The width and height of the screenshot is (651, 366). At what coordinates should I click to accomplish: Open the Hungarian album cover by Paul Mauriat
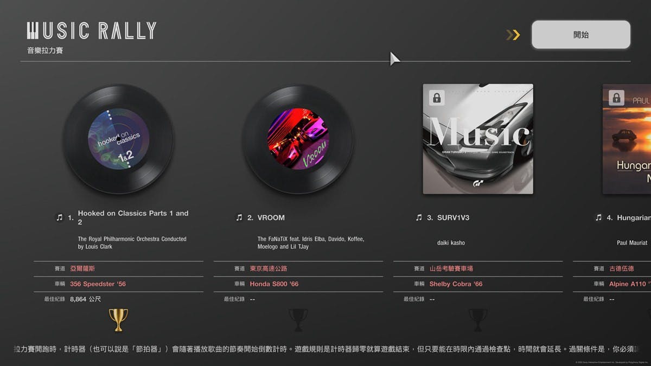tap(627, 139)
